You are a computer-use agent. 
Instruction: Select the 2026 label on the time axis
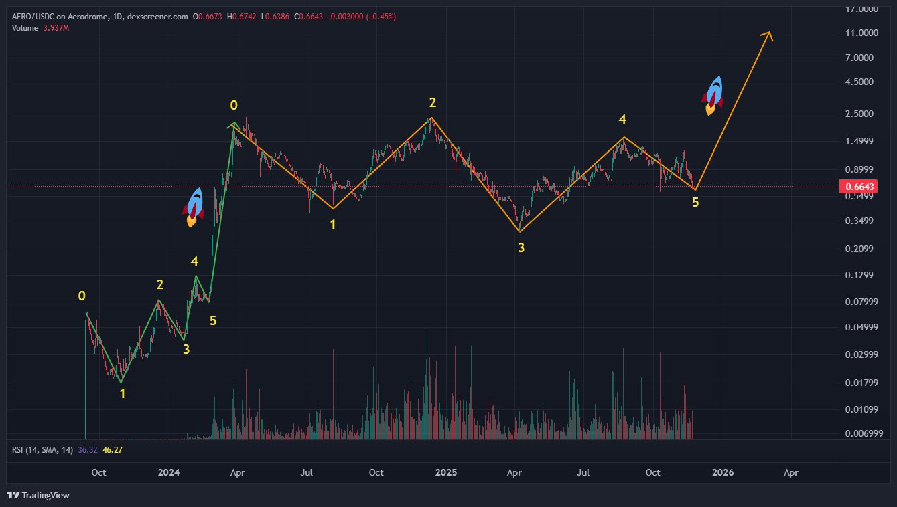(x=723, y=472)
